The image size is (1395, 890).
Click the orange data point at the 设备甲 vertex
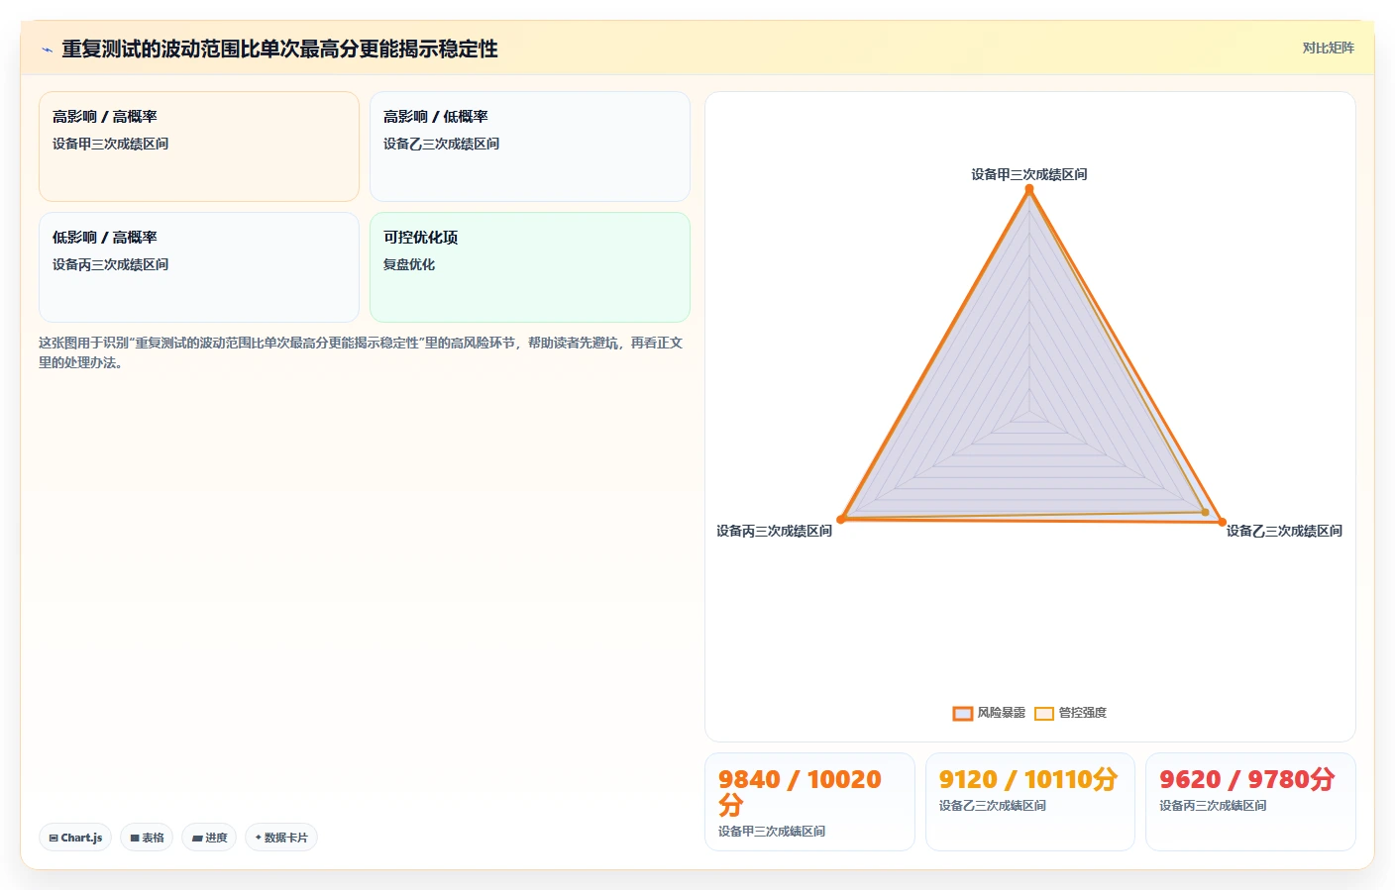point(1029,188)
